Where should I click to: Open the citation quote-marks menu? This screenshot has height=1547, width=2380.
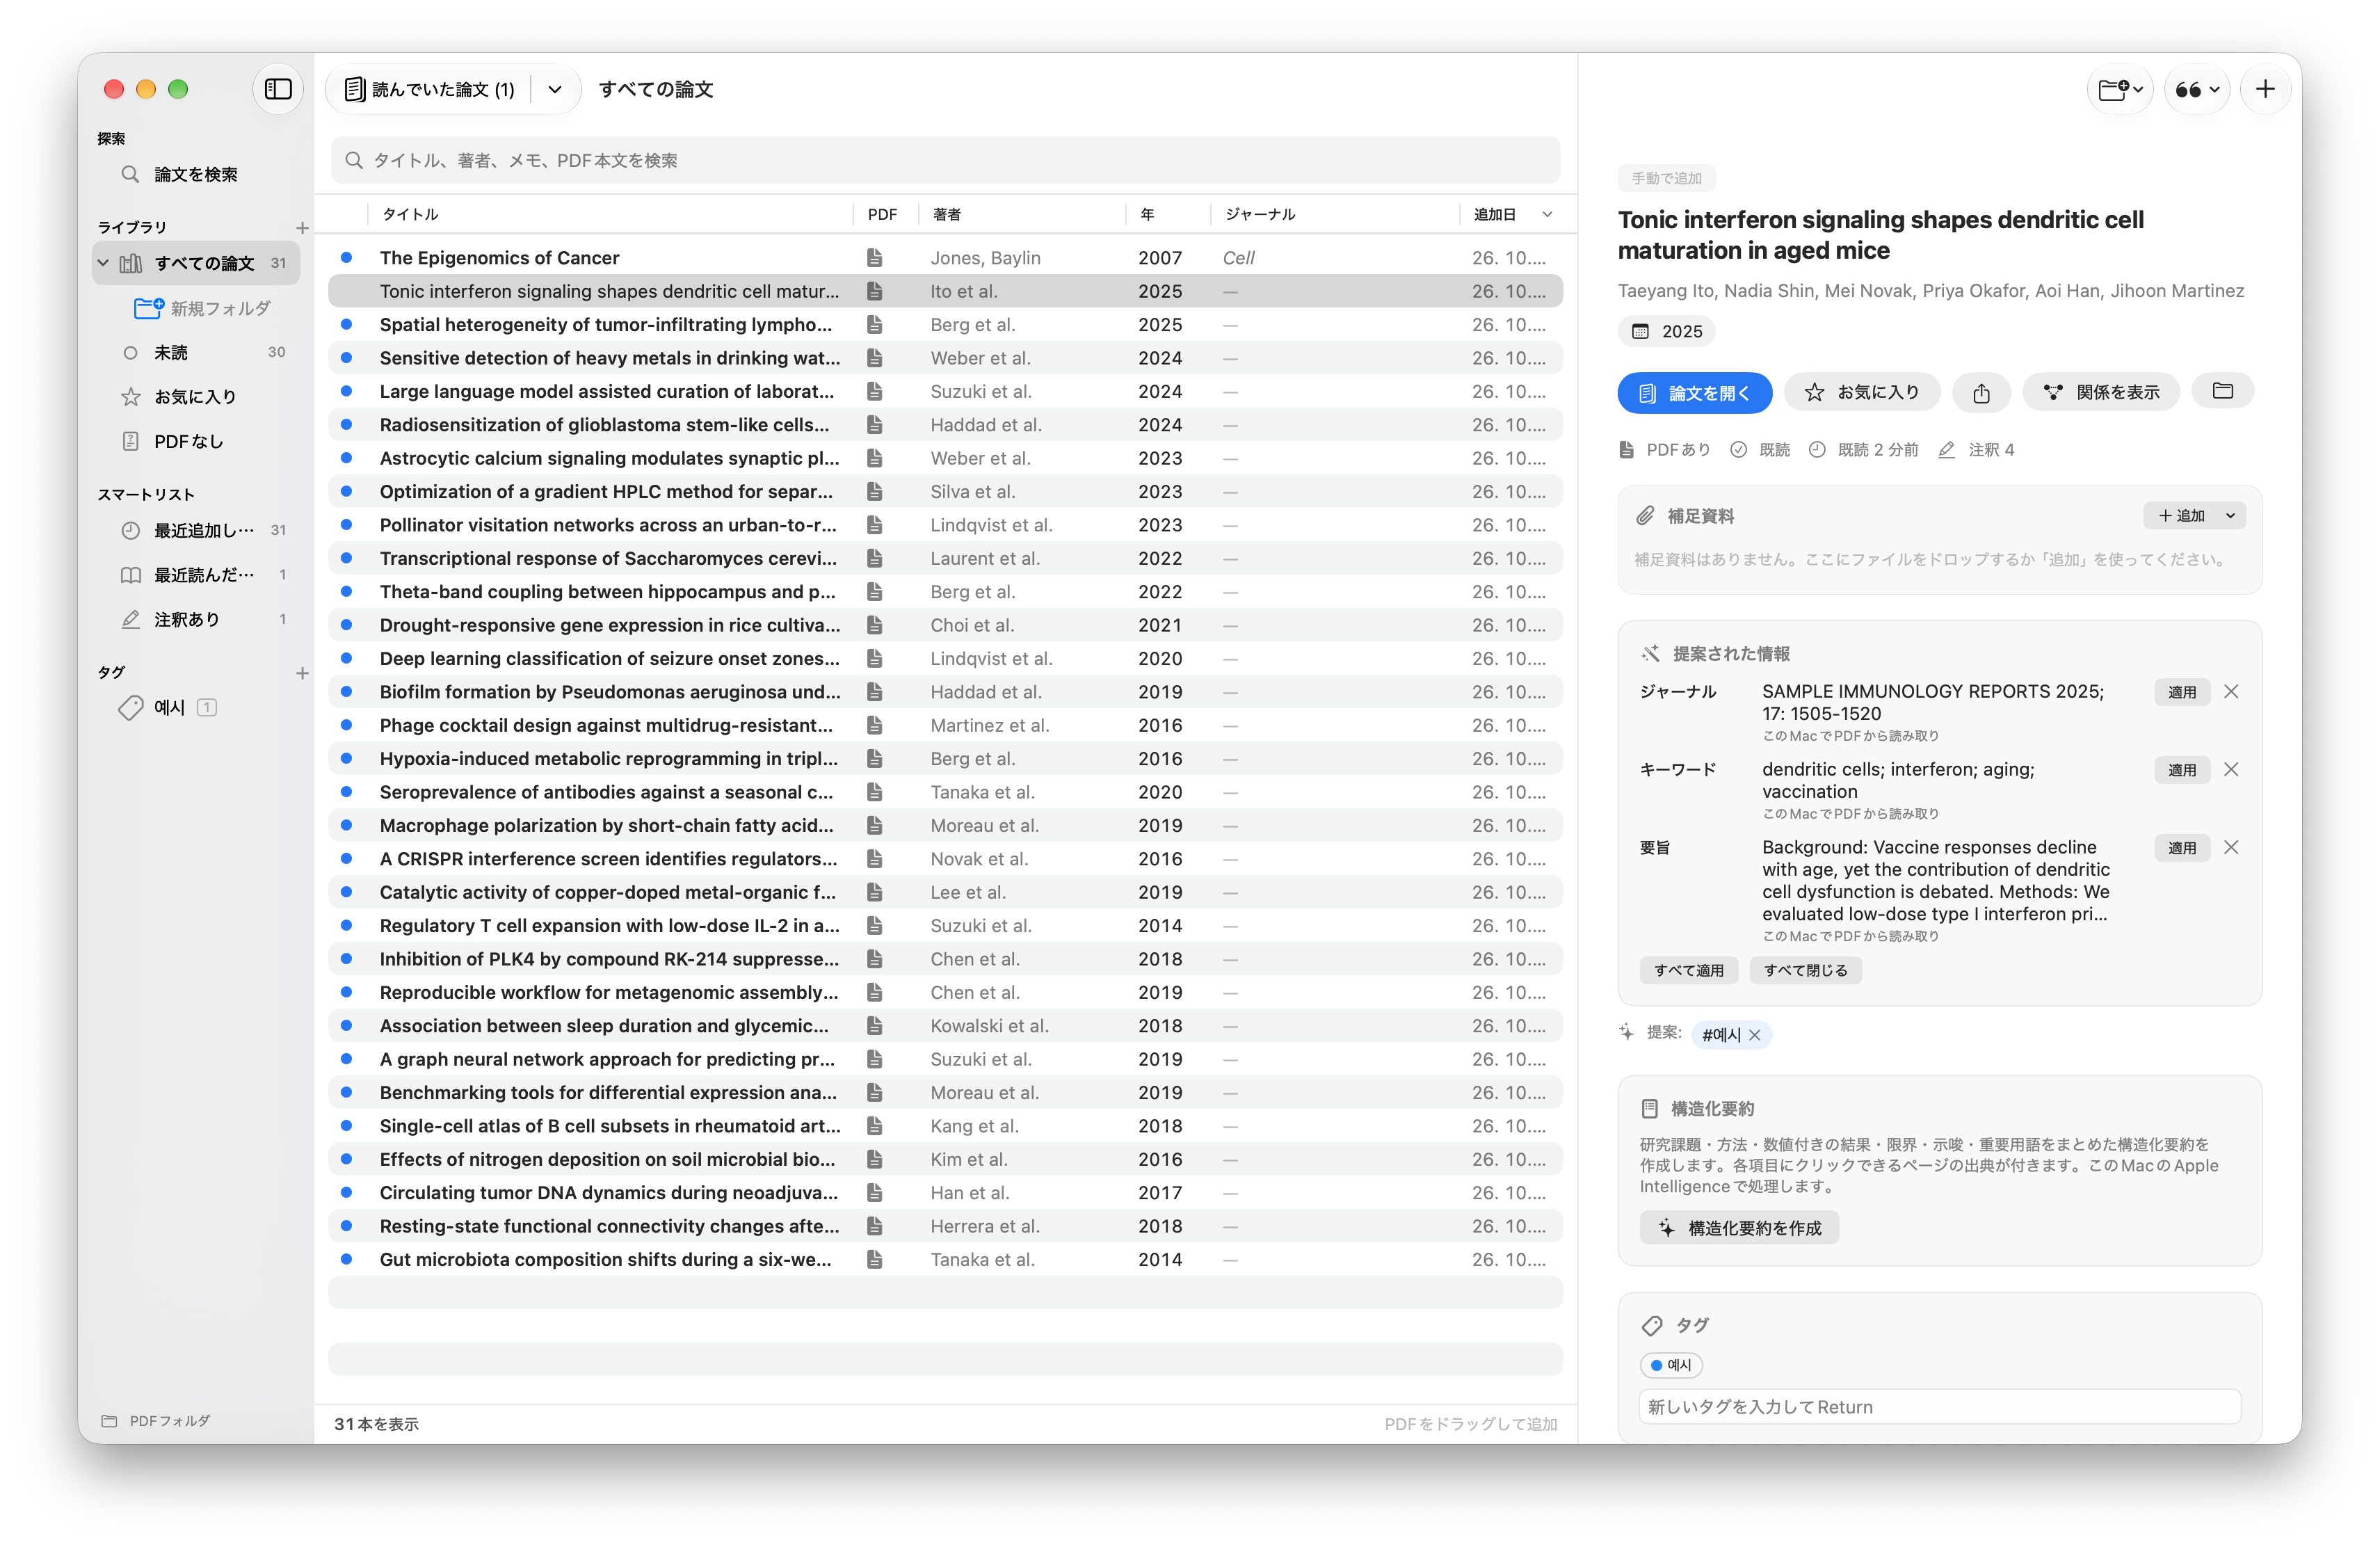click(2197, 89)
